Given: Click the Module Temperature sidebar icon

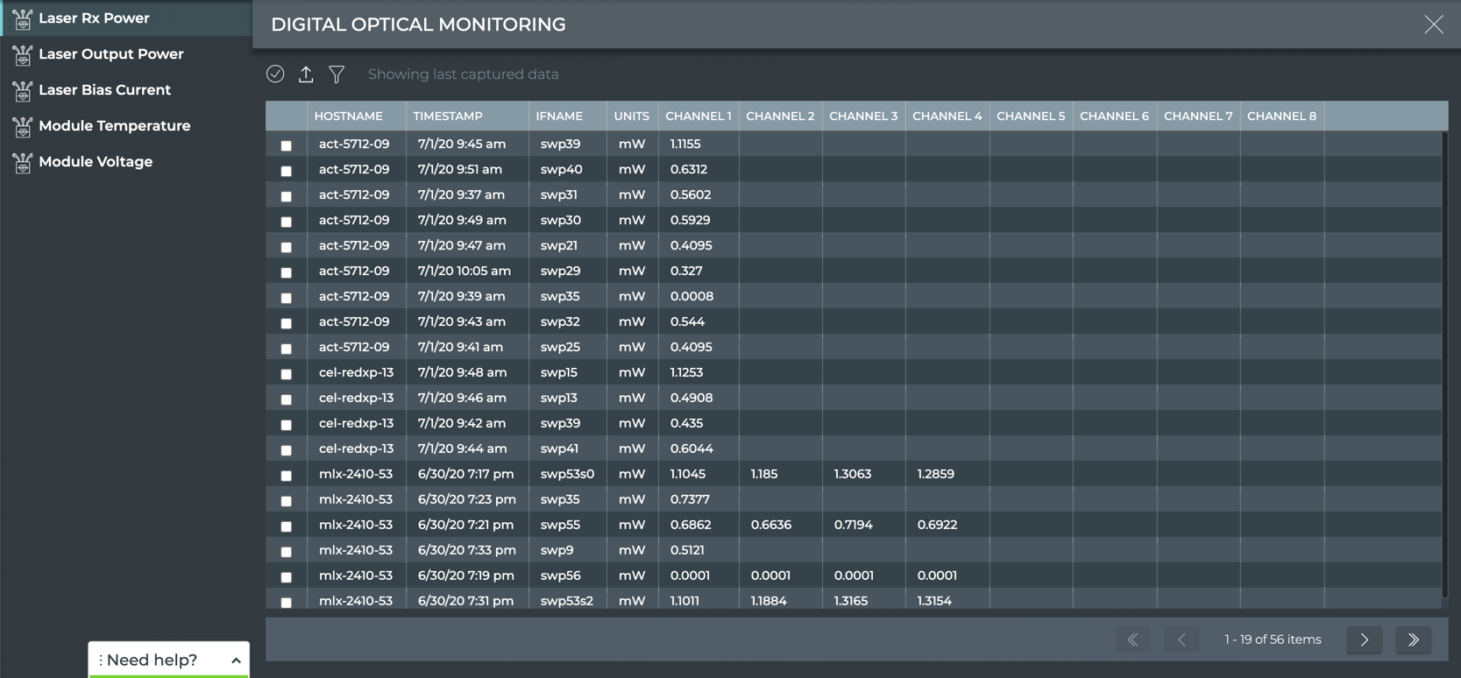Looking at the screenshot, I should (x=23, y=126).
